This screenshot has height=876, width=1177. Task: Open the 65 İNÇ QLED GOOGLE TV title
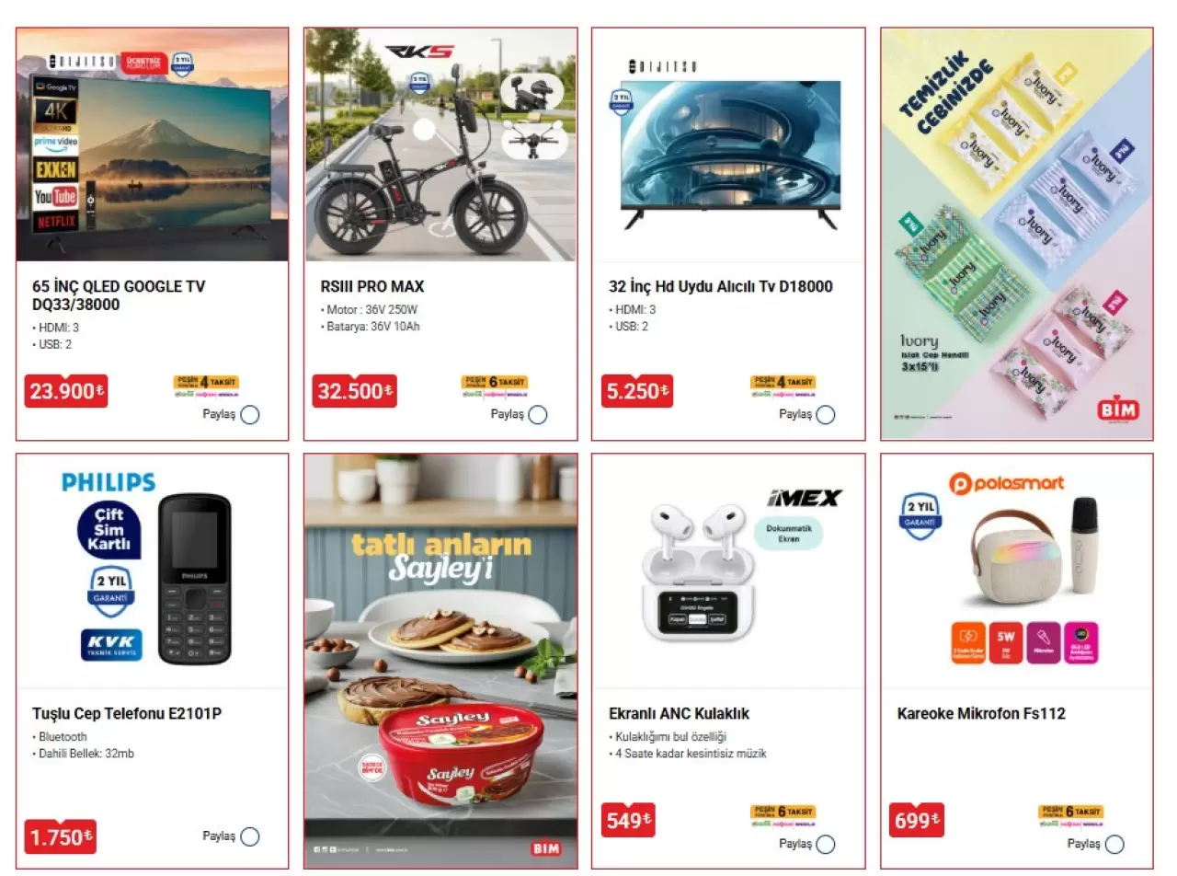(119, 295)
